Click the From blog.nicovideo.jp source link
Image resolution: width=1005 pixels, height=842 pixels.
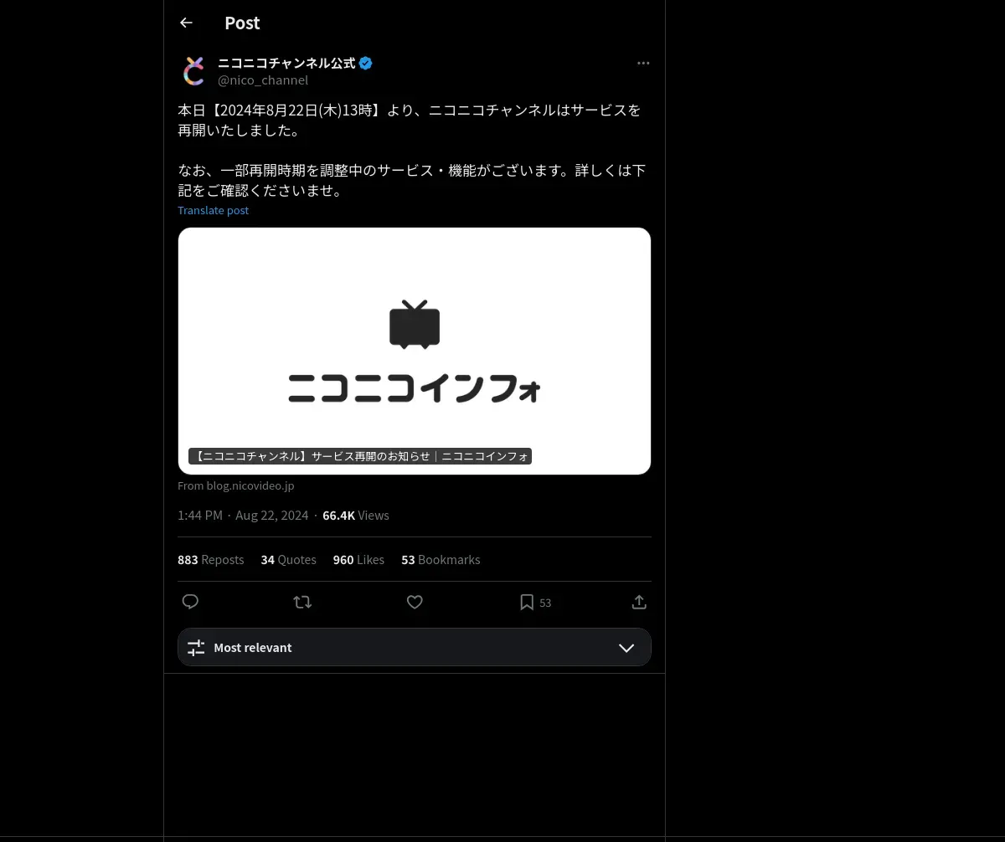click(236, 485)
